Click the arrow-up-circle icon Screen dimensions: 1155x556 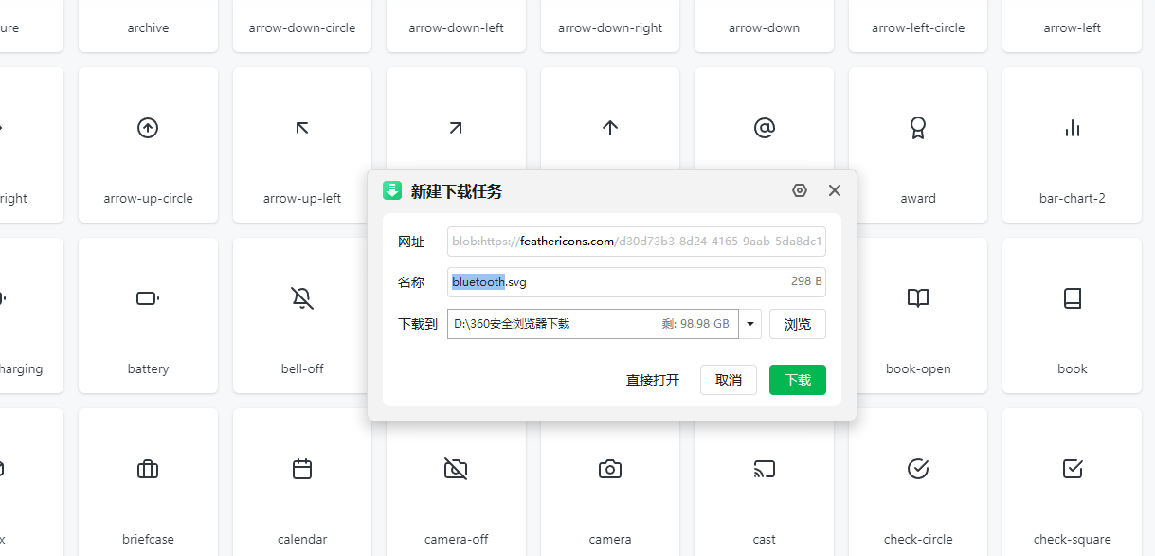[148, 128]
